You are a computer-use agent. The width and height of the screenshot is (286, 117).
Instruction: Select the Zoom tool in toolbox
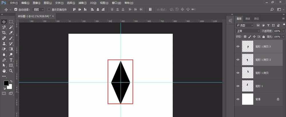click(11, 71)
